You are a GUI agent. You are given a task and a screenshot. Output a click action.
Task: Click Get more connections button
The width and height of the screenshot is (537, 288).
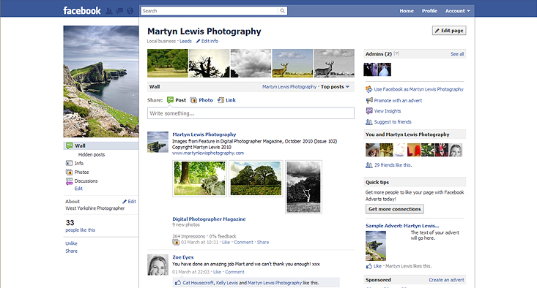(395, 209)
